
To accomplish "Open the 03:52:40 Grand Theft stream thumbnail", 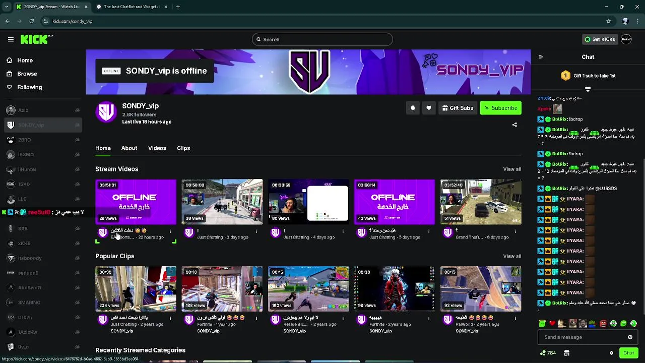I will pyautogui.click(x=481, y=202).
